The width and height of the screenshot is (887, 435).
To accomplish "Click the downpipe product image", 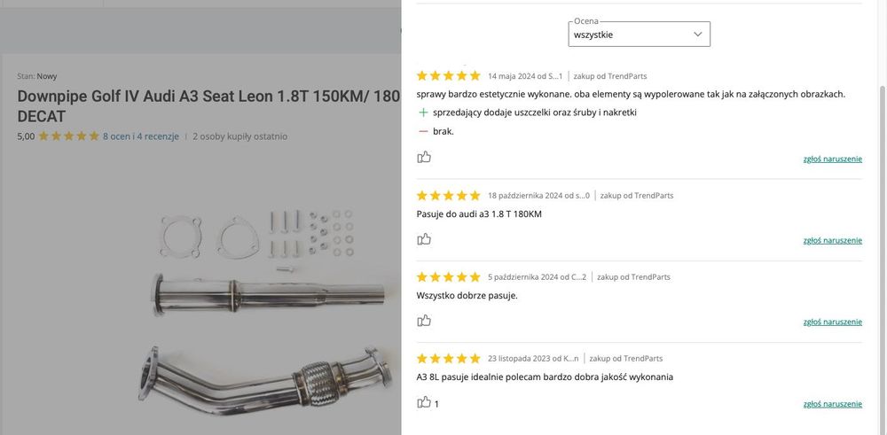I will click(266, 319).
